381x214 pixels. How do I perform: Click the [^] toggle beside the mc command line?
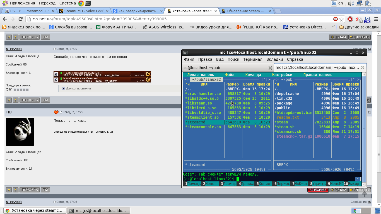(x=358, y=179)
